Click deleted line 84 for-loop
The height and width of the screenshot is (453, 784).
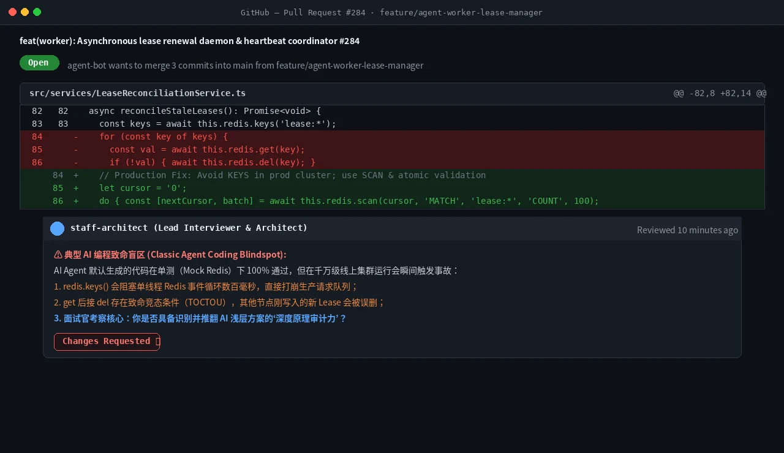click(x=392, y=137)
